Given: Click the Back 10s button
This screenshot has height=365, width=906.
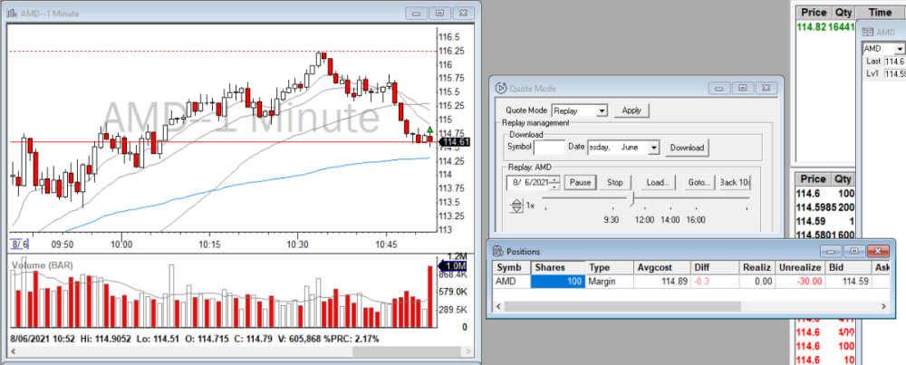Looking at the screenshot, I should click(735, 183).
